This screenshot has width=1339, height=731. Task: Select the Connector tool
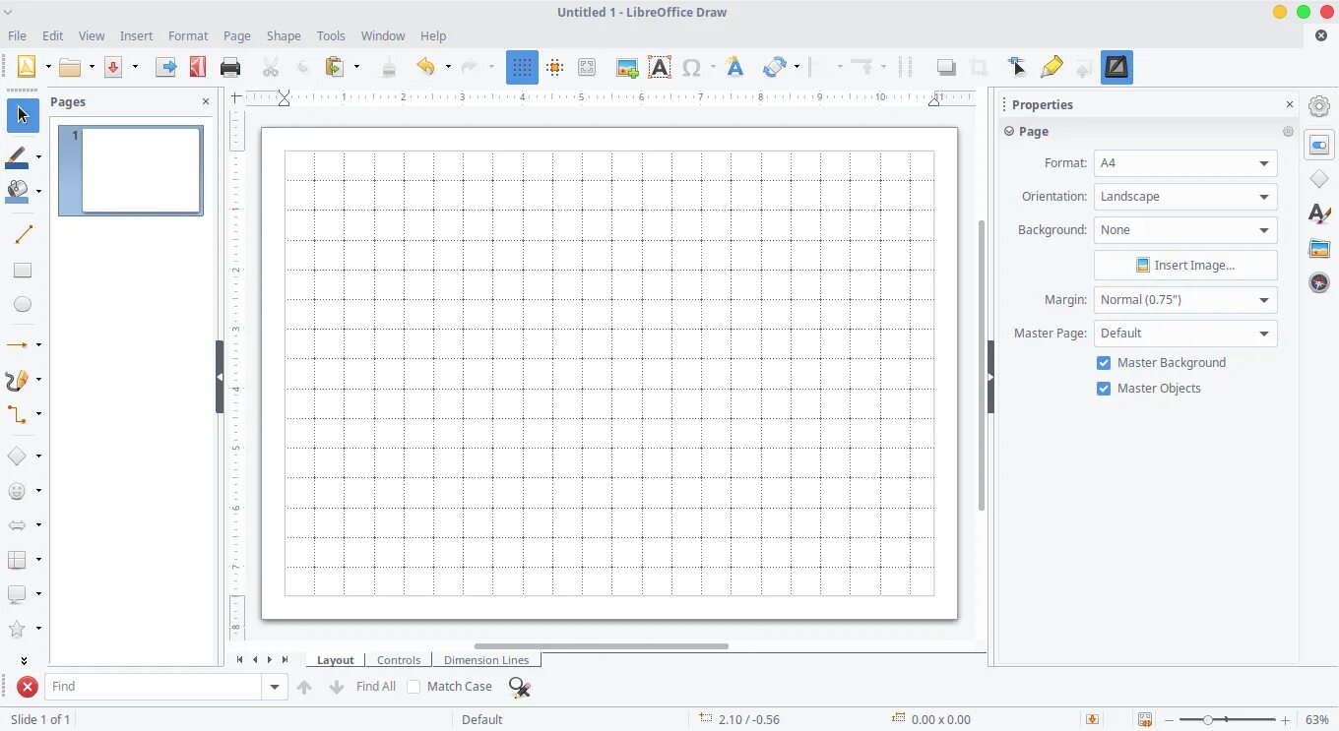click(x=18, y=414)
